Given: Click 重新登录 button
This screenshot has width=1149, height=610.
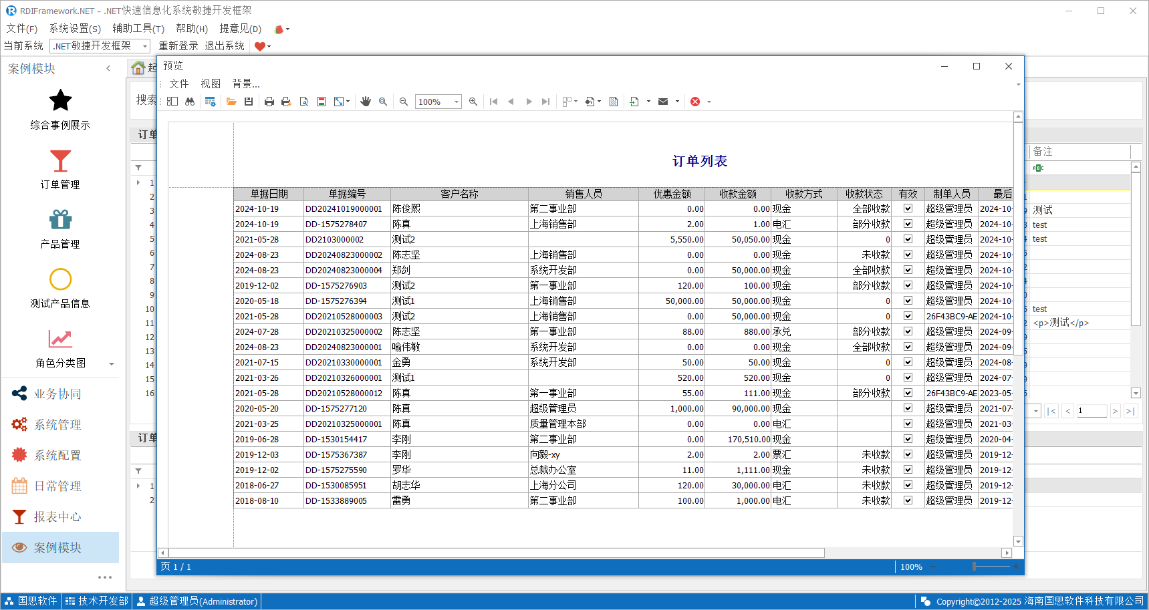Looking at the screenshot, I should pos(178,46).
